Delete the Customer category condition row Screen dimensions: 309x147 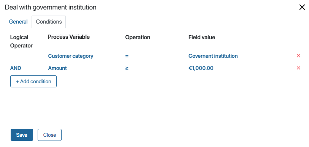(298, 56)
